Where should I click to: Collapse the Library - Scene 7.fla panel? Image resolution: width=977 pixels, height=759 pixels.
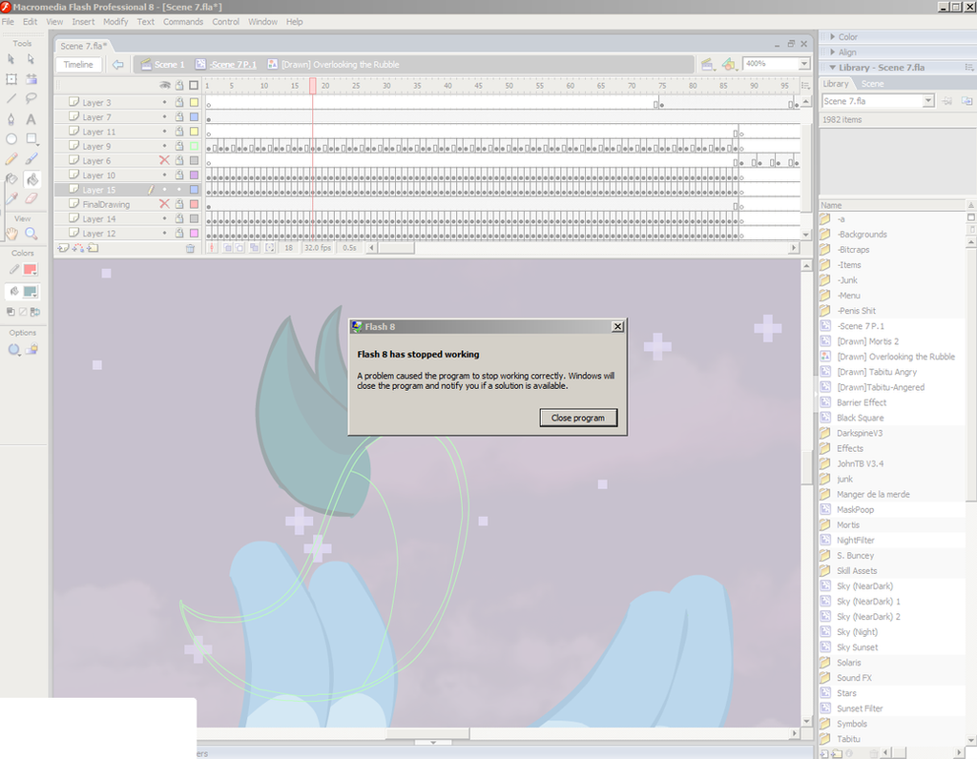click(x=832, y=68)
